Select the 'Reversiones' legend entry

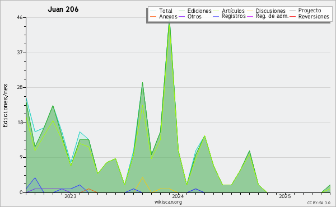314,16
